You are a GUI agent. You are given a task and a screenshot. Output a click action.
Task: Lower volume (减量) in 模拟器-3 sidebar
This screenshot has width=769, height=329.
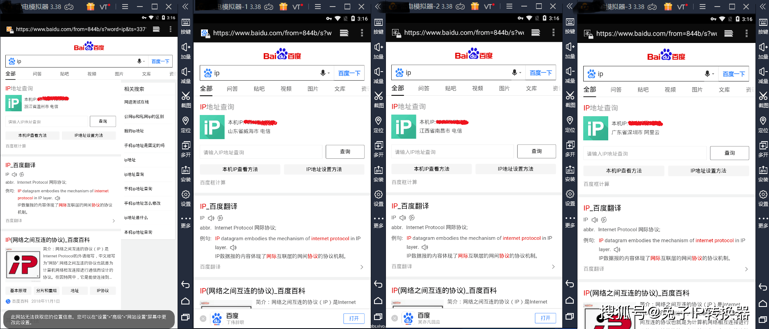click(763, 76)
